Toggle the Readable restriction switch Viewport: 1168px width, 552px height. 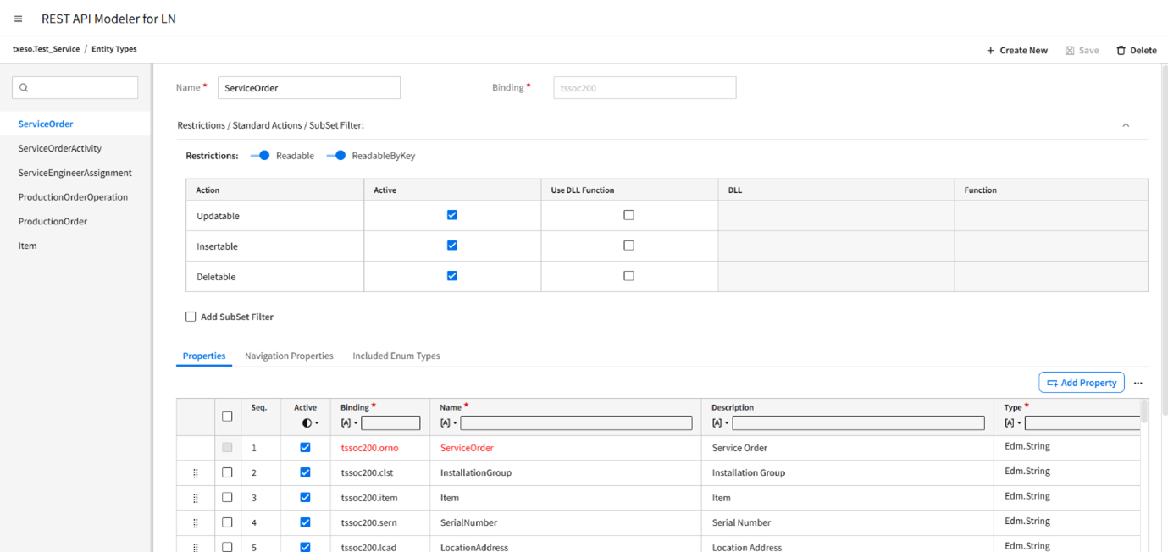tap(261, 156)
